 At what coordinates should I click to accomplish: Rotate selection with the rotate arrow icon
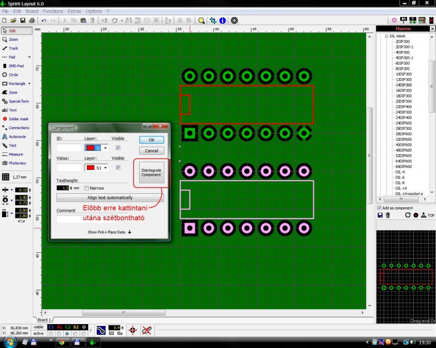point(115,20)
